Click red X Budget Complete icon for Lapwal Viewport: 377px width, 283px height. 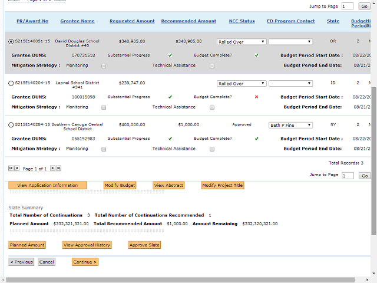(256, 97)
